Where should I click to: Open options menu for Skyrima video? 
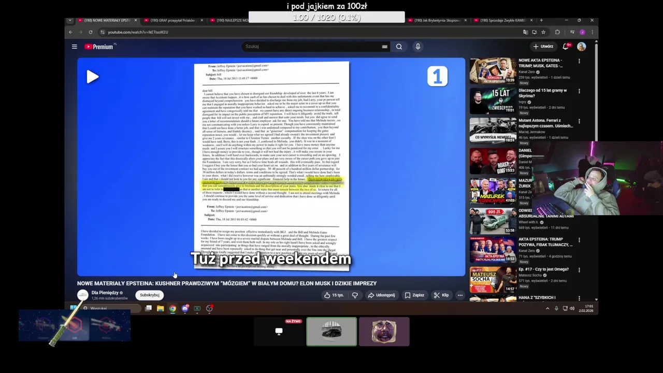pos(579,91)
